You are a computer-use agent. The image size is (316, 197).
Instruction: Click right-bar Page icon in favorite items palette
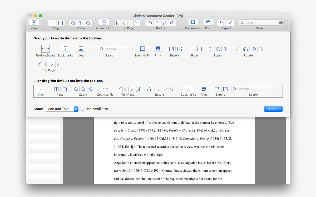pos(200,49)
